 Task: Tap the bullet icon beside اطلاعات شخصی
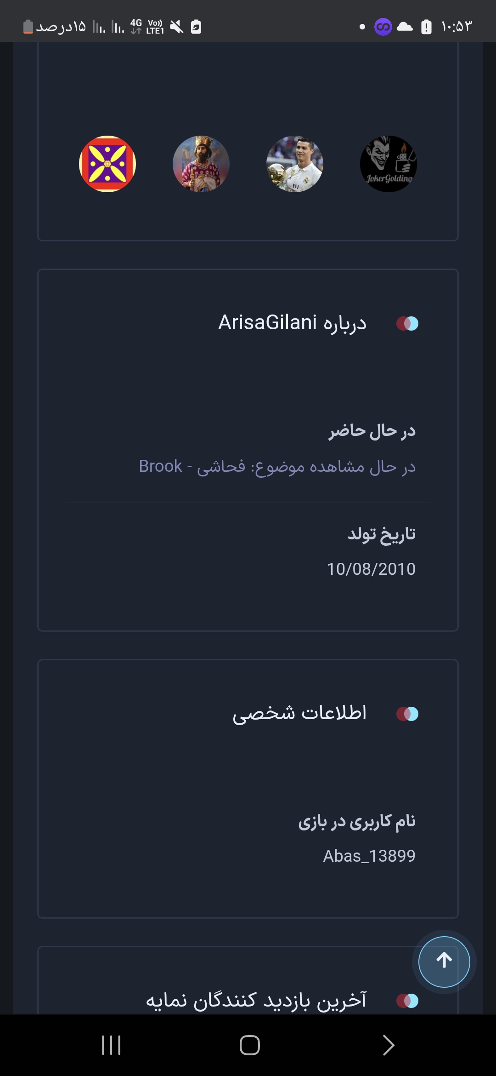click(407, 714)
